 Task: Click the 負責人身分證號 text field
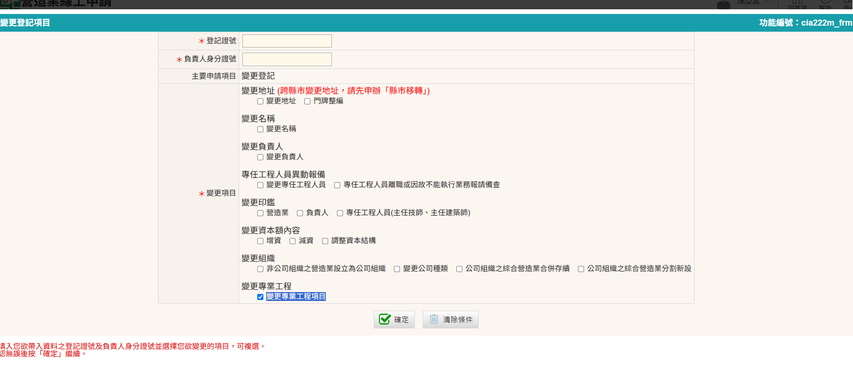pos(287,59)
